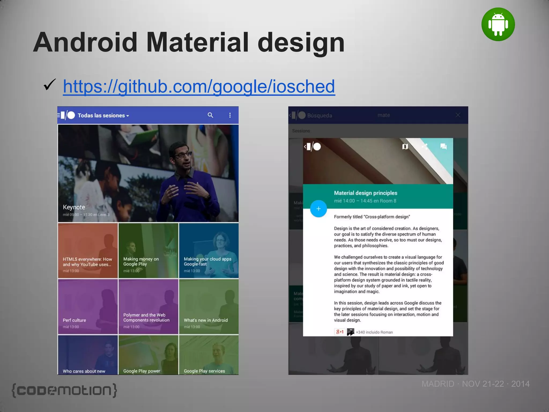Expand the Todas las sesiones dropdown
549x412 pixels.
[x=103, y=116]
